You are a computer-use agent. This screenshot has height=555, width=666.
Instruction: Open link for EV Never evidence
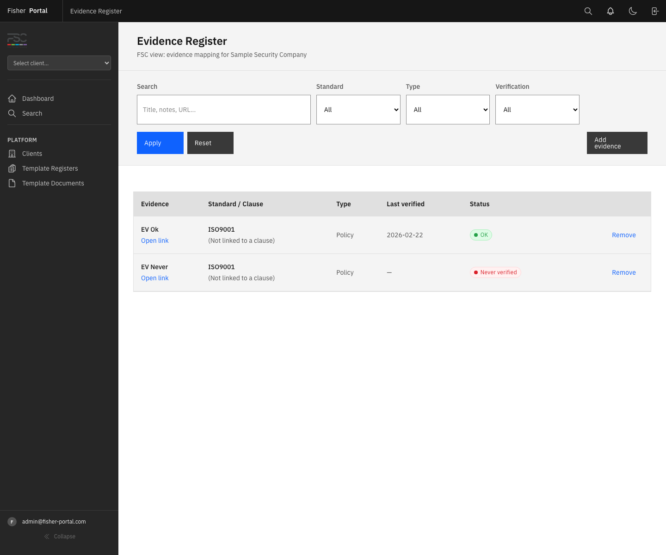[154, 278]
